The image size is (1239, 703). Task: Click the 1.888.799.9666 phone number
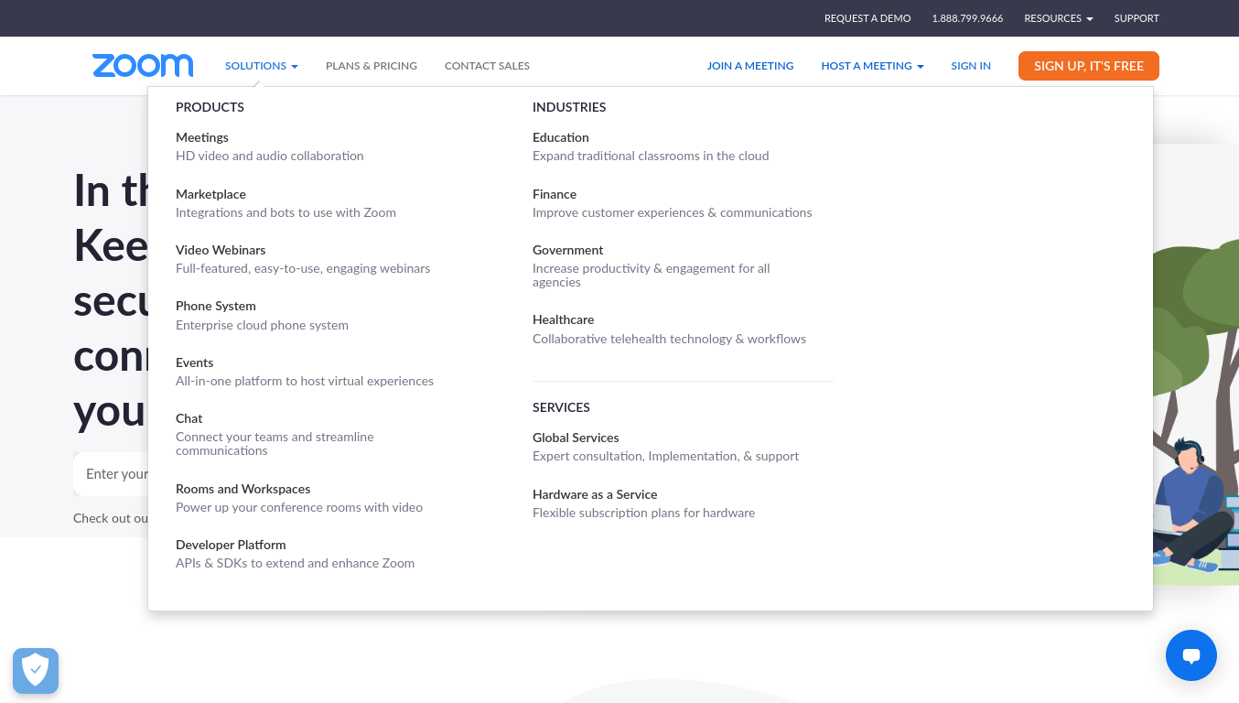(x=967, y=18)
